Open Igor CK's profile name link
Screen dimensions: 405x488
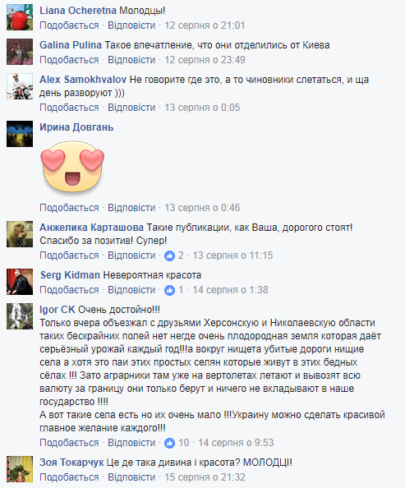[x=58, y=310]
